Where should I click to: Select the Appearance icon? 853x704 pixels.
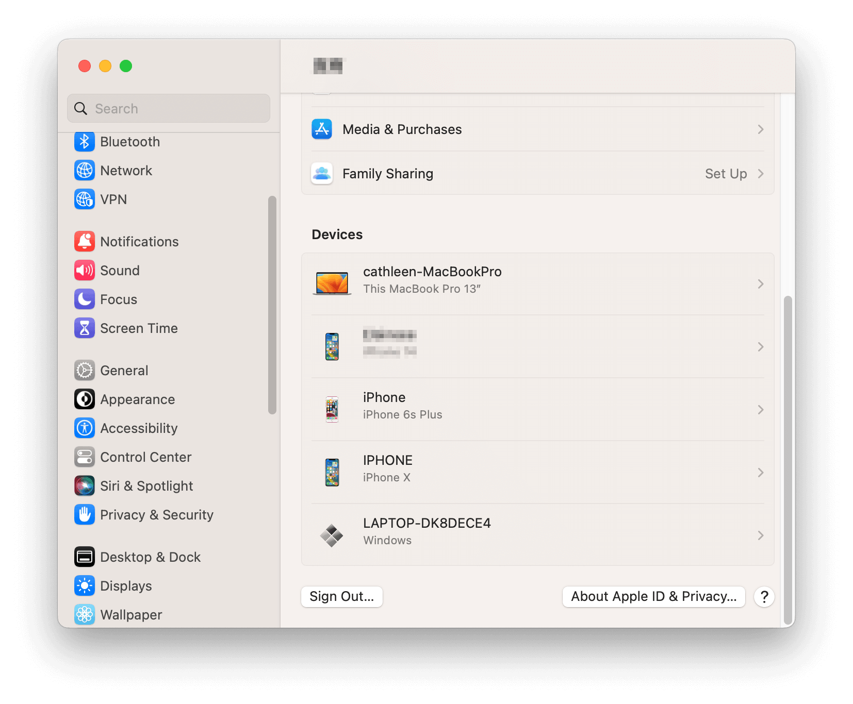coord(85,399)
